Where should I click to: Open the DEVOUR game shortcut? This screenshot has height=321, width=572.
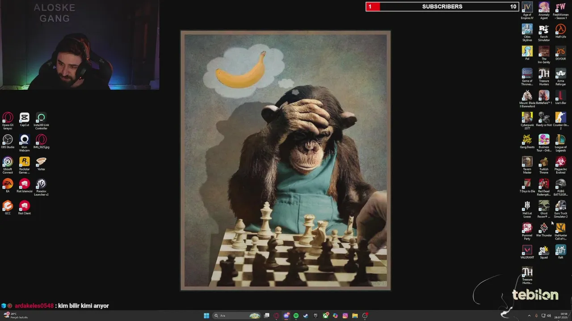(561, 53)
